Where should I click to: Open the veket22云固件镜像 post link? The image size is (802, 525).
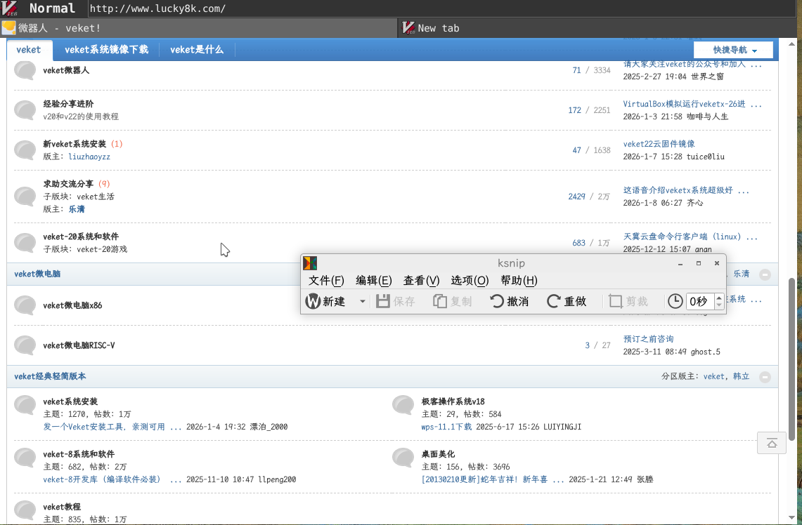659,144
